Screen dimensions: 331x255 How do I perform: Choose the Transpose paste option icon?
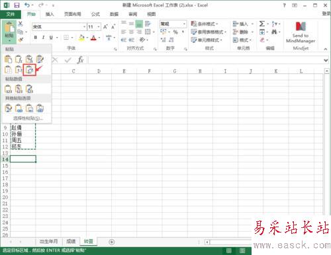[x=29, y=70]
